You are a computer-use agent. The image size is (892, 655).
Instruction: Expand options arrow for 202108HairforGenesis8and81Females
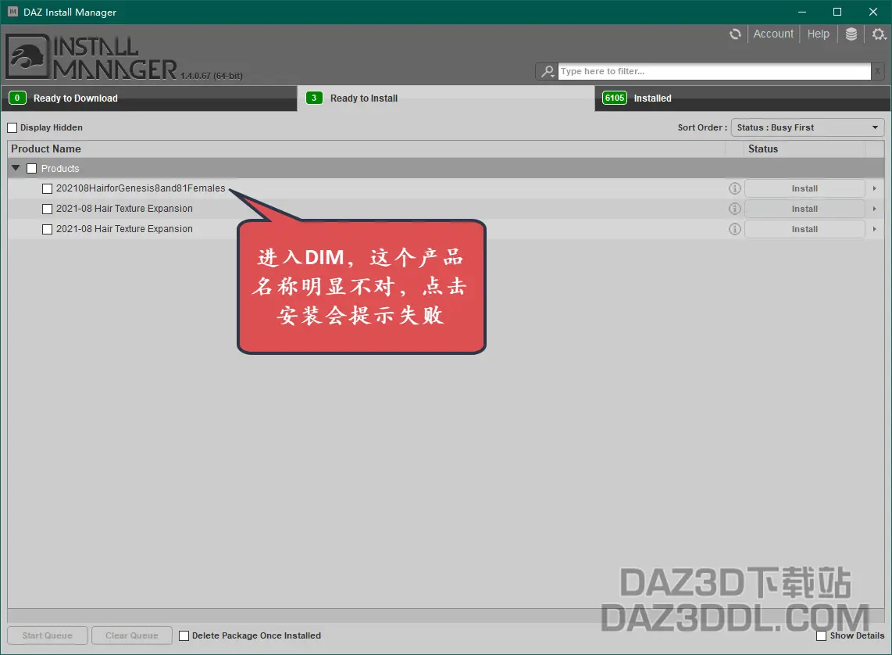874,188
